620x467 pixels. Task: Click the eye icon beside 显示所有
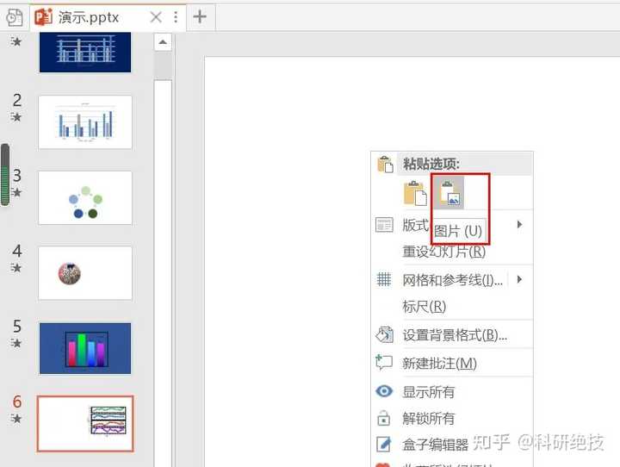pyautogui.click(x=384, y=391)
